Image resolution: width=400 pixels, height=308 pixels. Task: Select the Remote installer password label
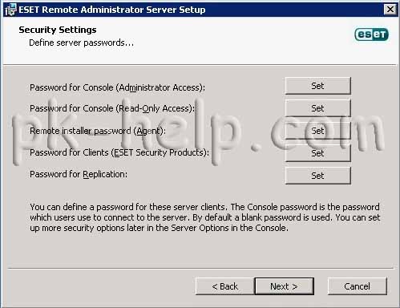[98, 131]
